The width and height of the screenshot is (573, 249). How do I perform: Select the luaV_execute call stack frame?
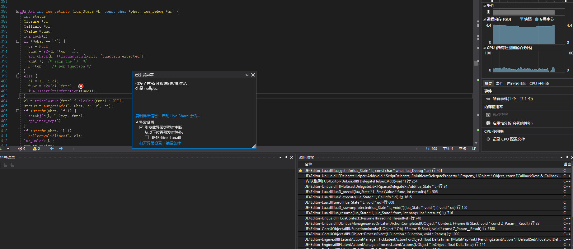click(x=433, y=197)
